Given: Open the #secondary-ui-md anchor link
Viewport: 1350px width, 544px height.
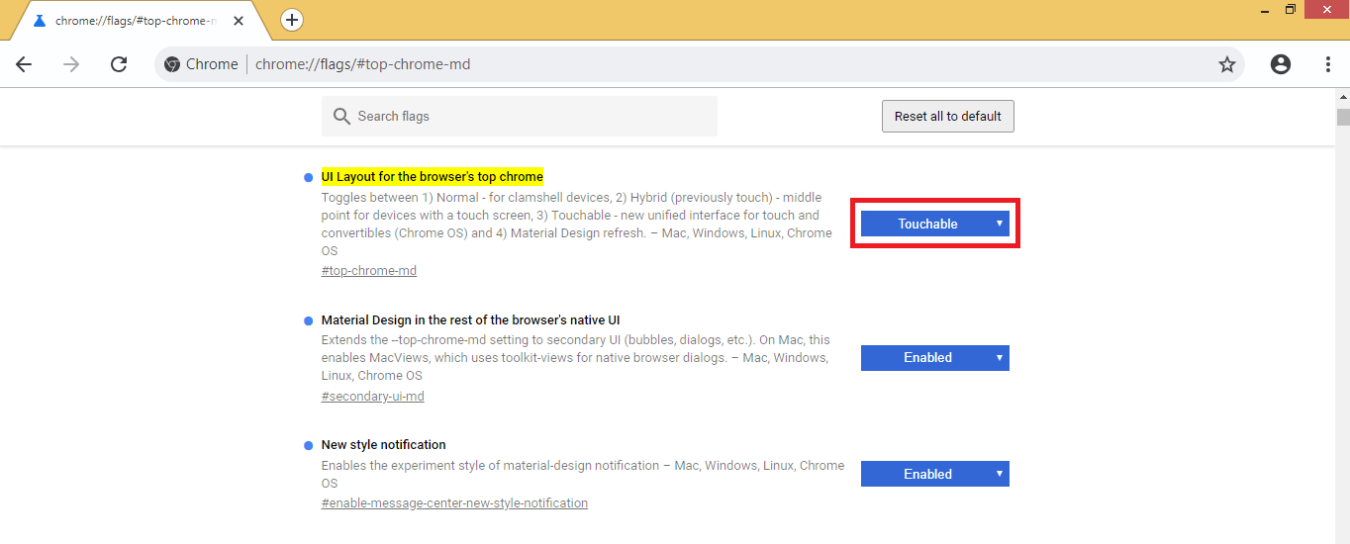Looking at the screenshot, I should 373,397.
